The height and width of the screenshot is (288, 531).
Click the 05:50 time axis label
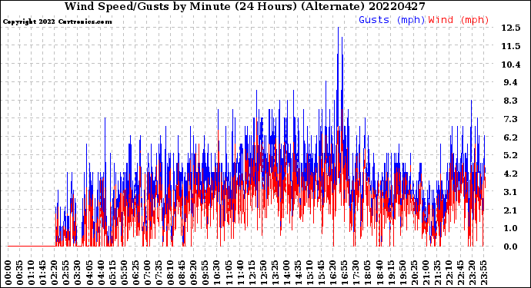124,273
